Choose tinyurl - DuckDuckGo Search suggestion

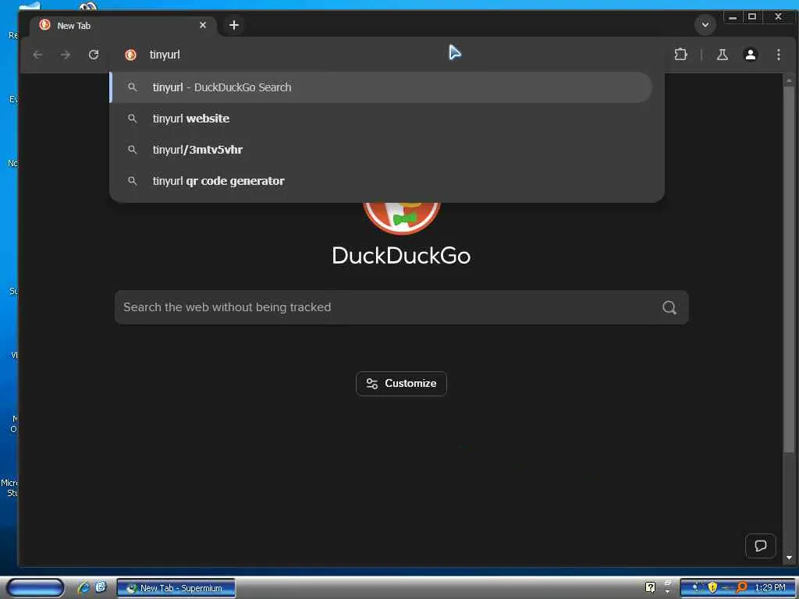[381, 87]
